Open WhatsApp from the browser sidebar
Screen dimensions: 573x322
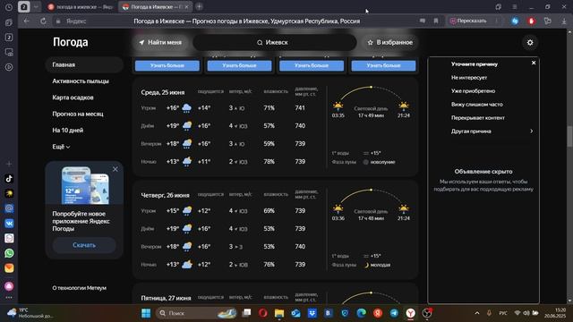[x=9, y=253]
